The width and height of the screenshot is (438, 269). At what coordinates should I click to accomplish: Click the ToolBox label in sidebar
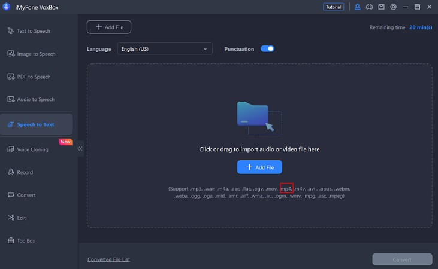26,240
